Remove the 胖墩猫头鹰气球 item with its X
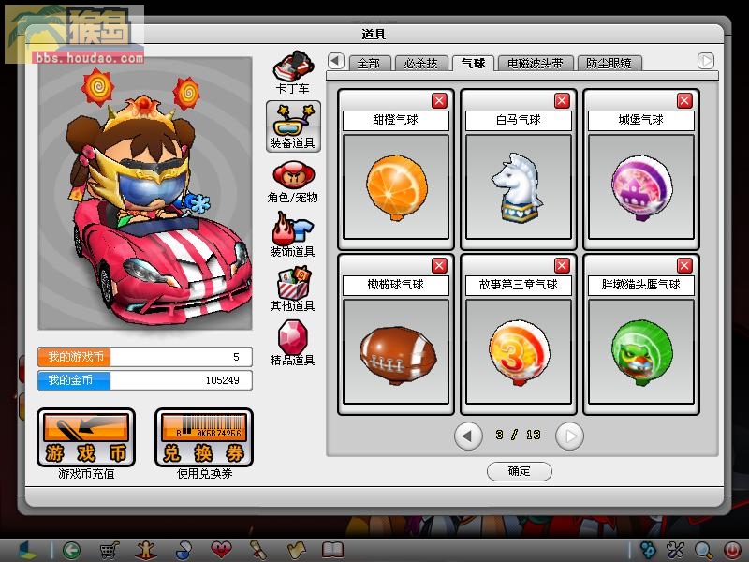 [x=684, y=266]
